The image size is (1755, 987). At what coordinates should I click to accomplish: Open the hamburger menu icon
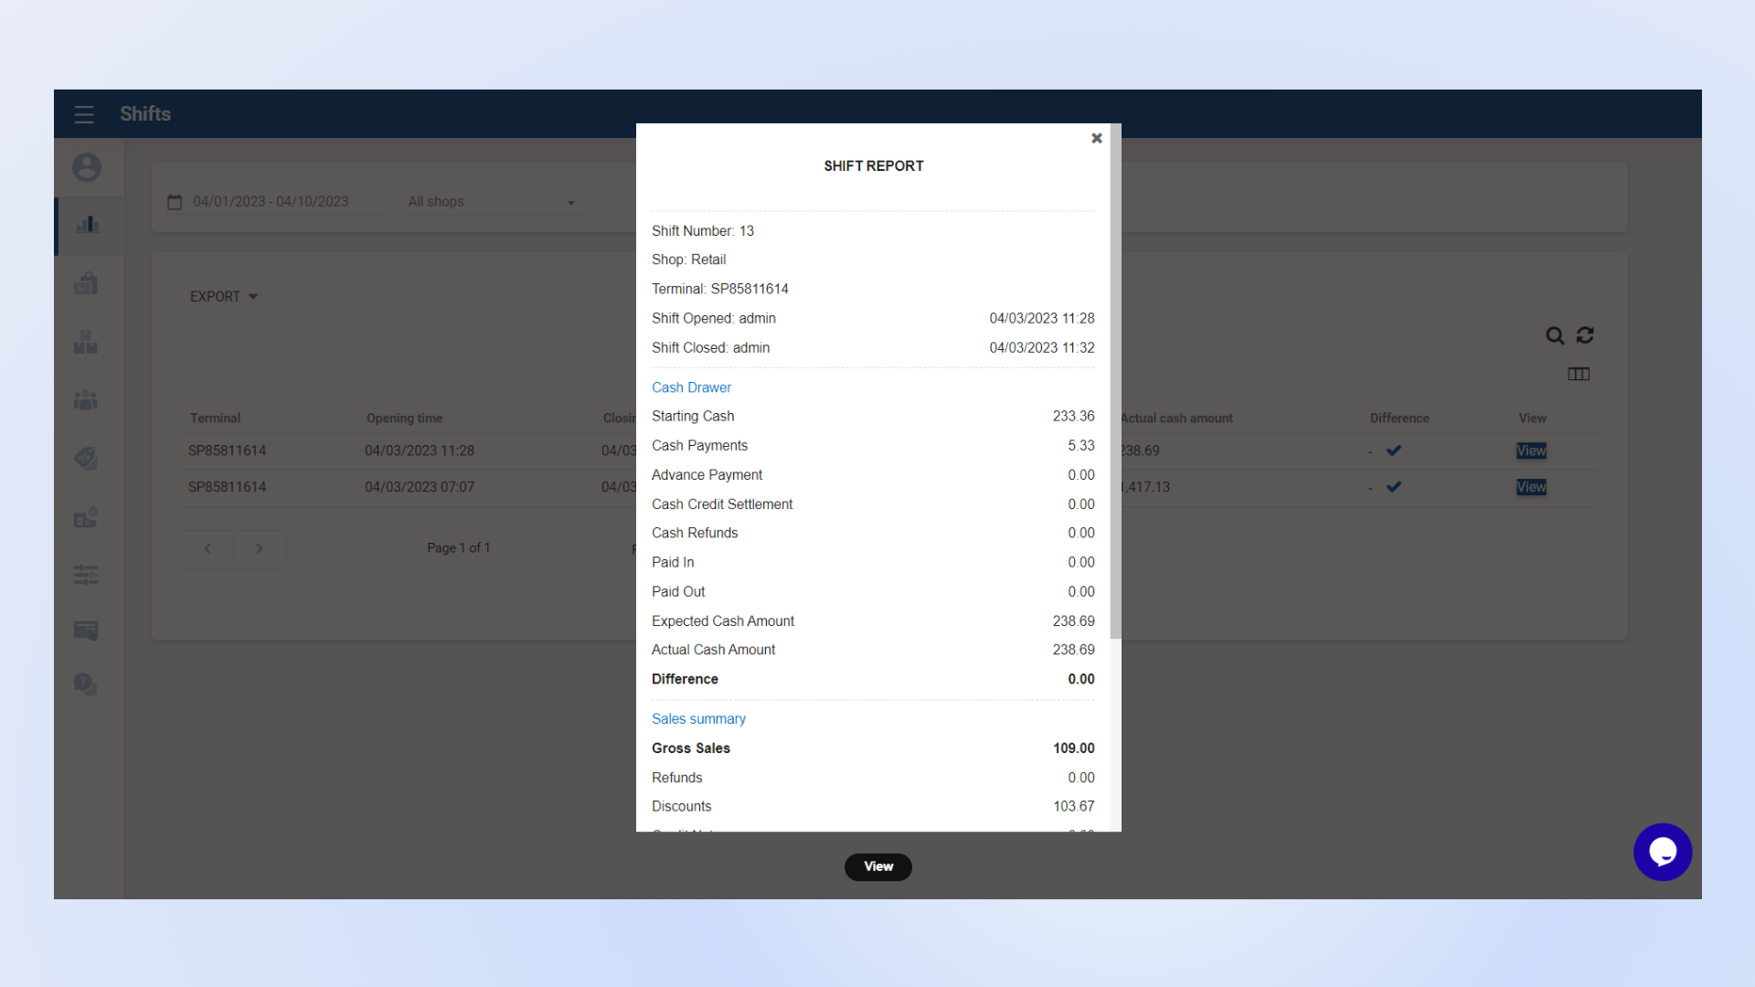[84, 114]
